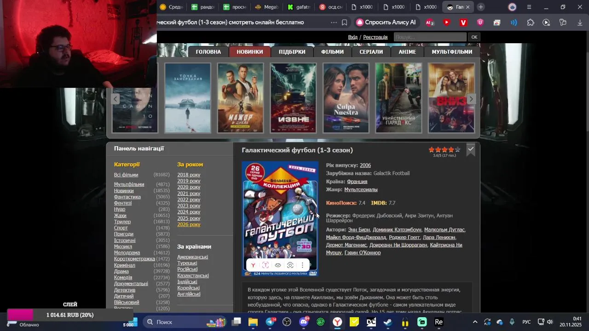Slide the movie carousel left with the arrow
Viewport: 589px width, 331px height.
pos(115,99)
